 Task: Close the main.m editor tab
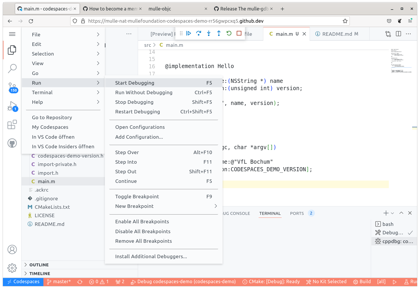[304, 34]
